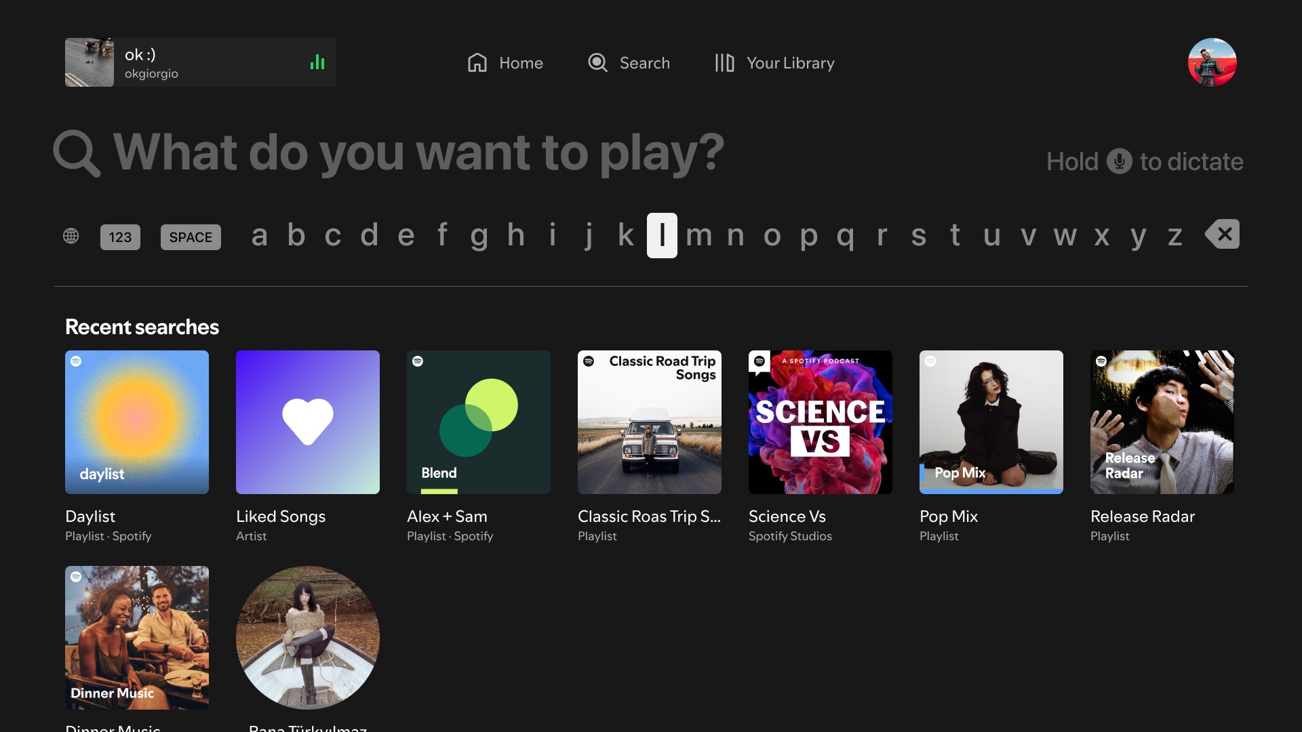The image size is (1302, 732).
Task: Open the user profile avatar
Action: pos(1212,62)
